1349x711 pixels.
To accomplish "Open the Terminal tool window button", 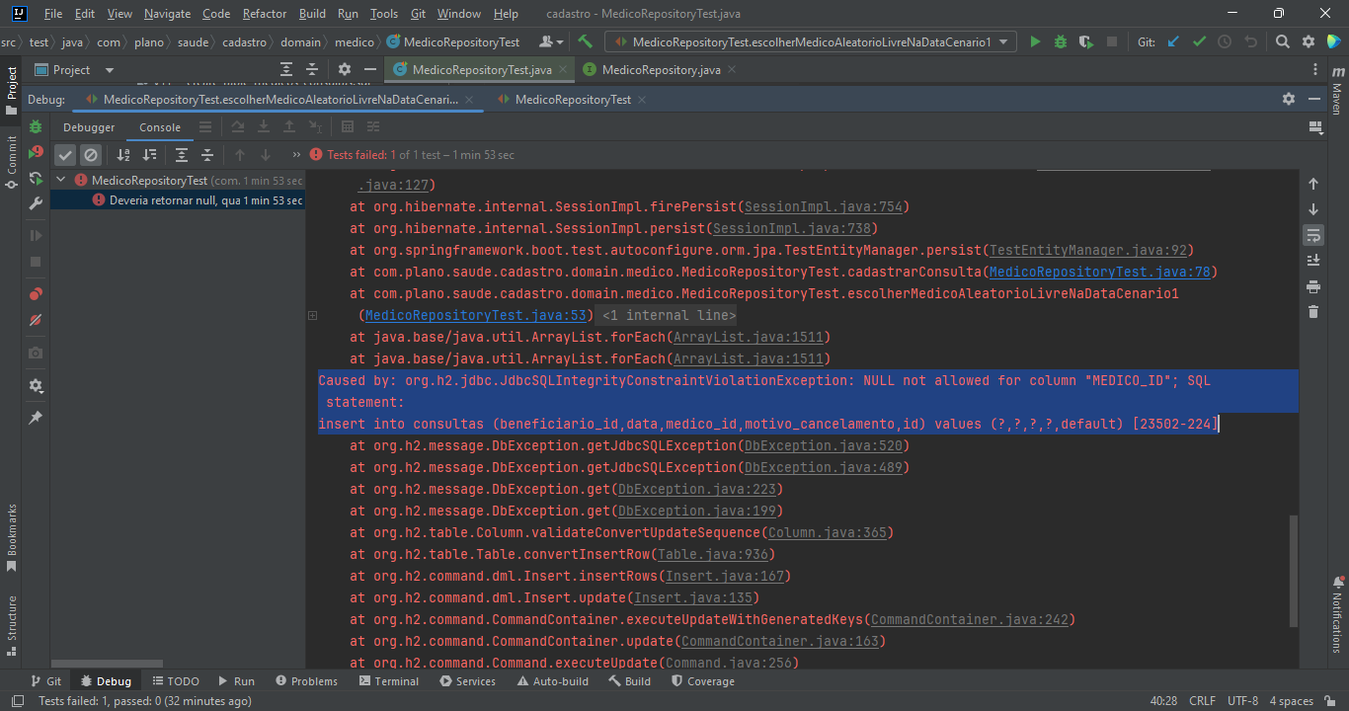I will click(388, 681).
